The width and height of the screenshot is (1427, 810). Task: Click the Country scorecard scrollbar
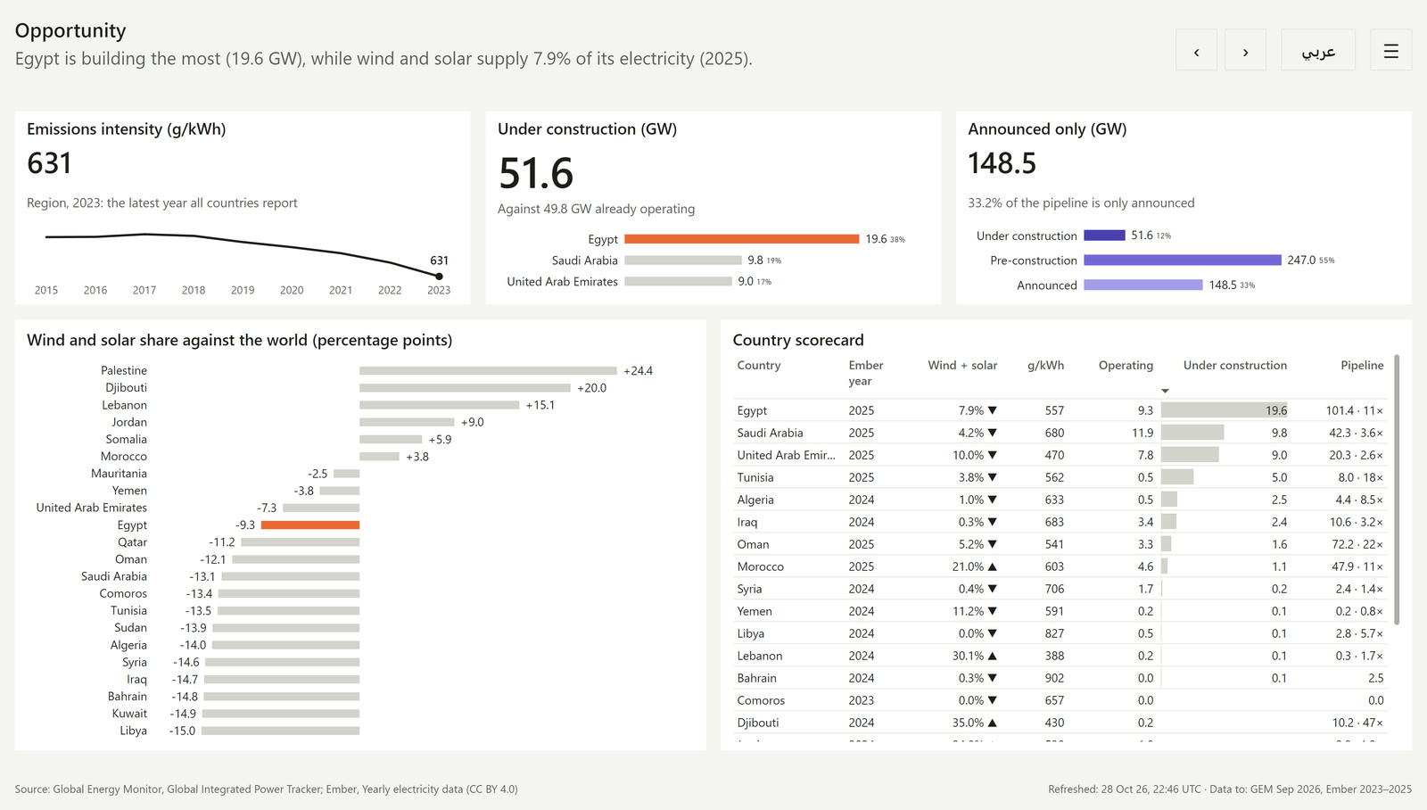(1397, 490)
